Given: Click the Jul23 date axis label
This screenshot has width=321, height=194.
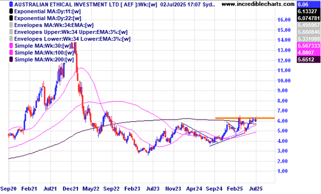Looking at the screenshot, I should [153, 189].
